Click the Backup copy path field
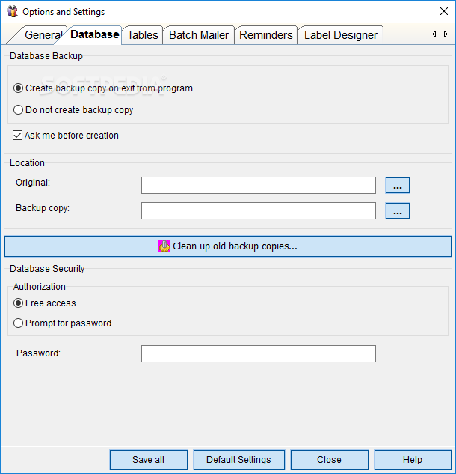Screen dimensions: 456x474 point(259,210)
